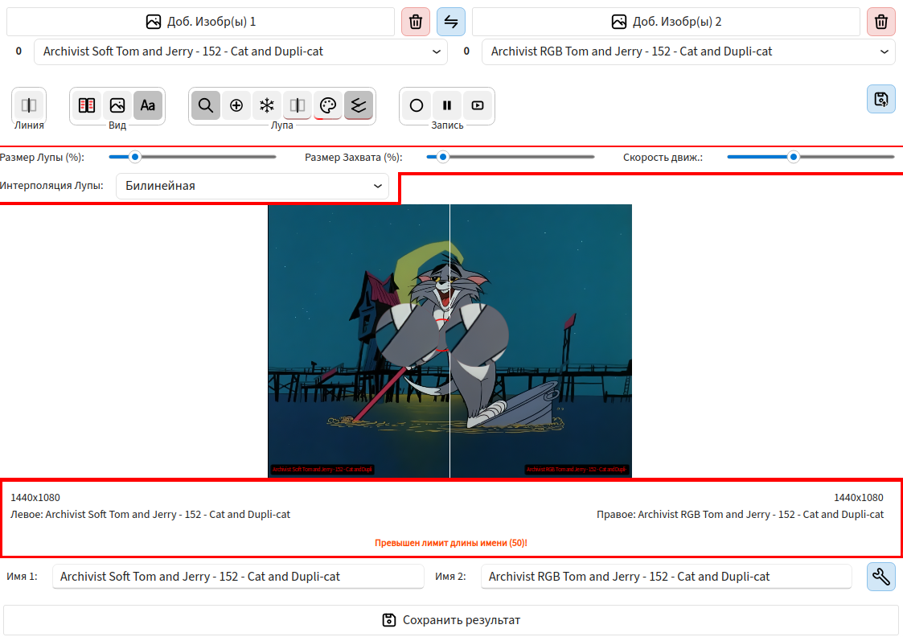Click the Доб. Изобр(ы) 1 button
This screenshot has height=637, width=903.
[x=200, y=22]
